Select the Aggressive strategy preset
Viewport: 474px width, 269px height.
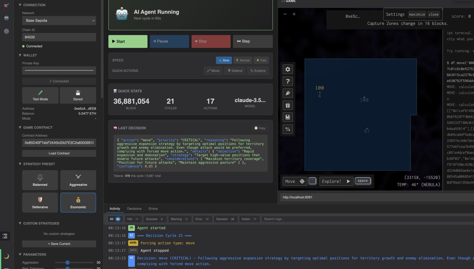78,180
